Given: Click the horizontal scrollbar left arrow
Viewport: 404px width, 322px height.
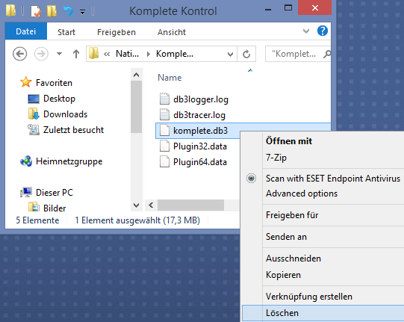Looking at the screenshot, I should pyautogui.click(x=151, y=205).
